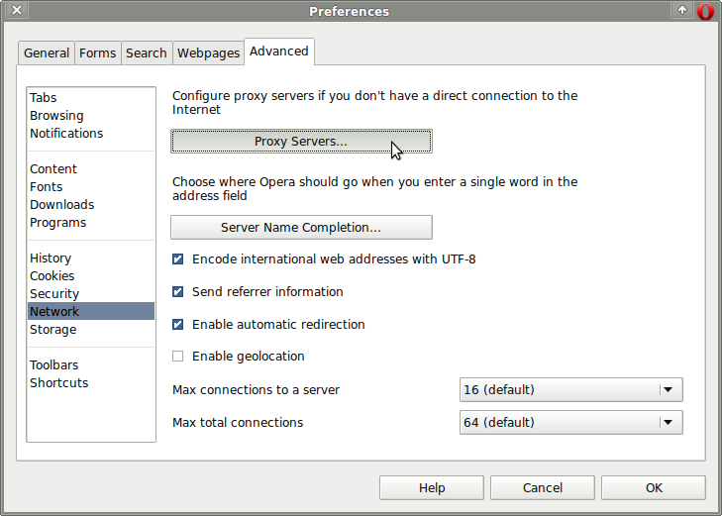Toggle the Send referrer information checkbox
722x516 pixels.
177,292
